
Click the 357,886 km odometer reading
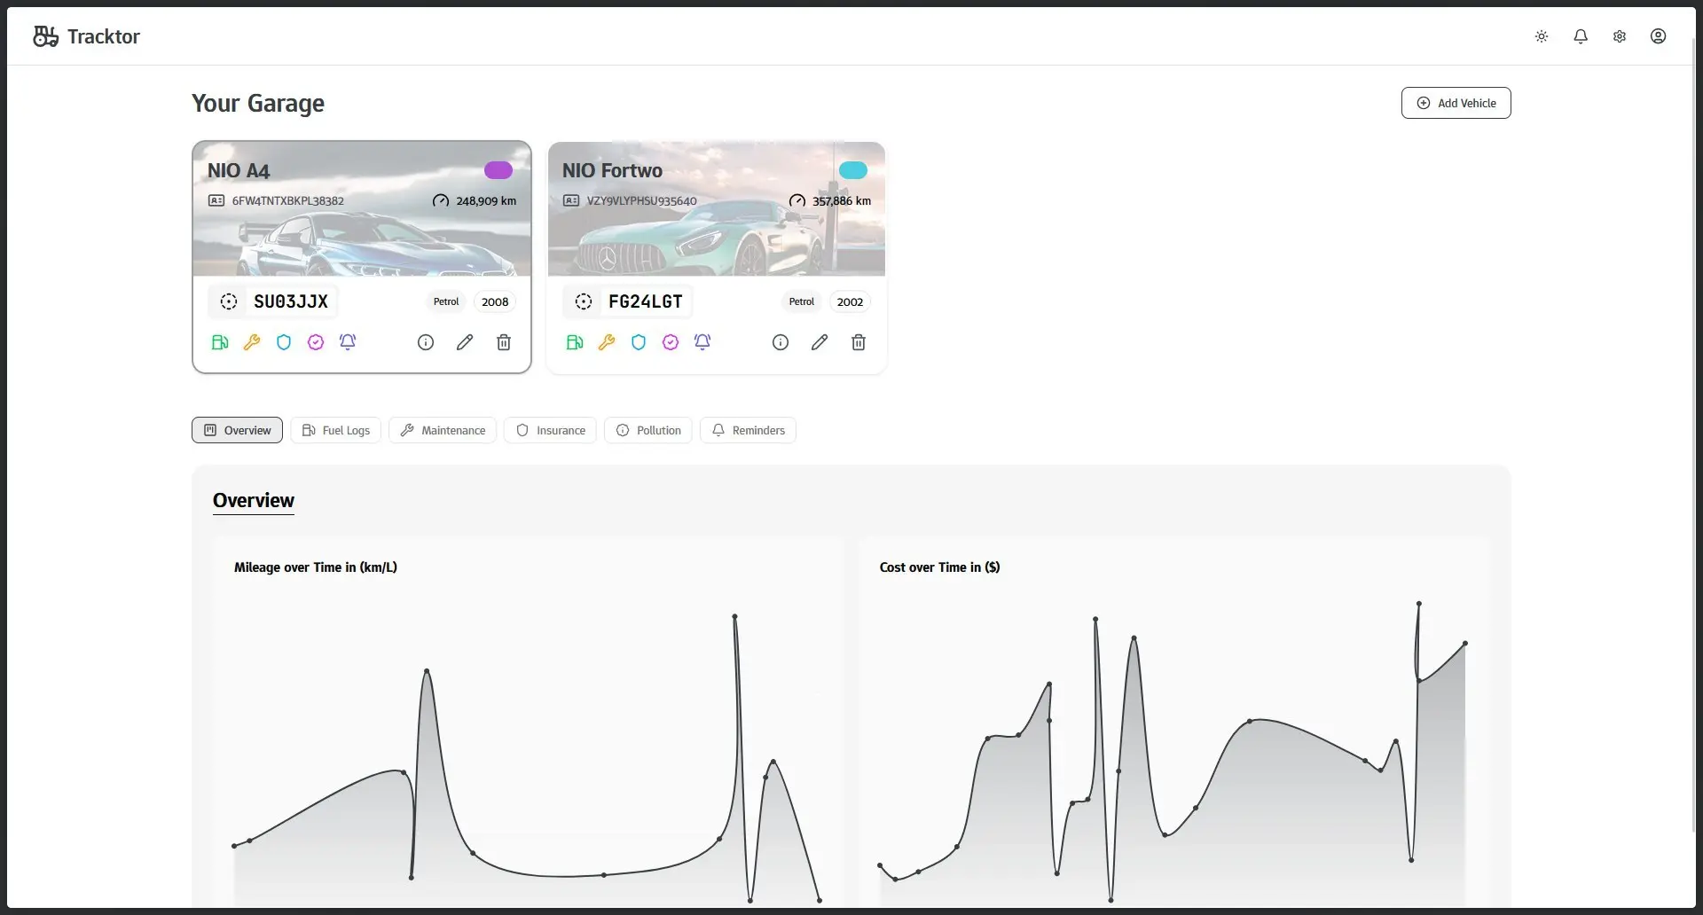coord(842,201)
